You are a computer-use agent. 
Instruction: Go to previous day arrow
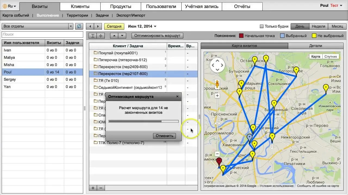(90, 26)
